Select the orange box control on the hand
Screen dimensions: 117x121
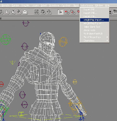pyautogui.click(x=77, y=106)
